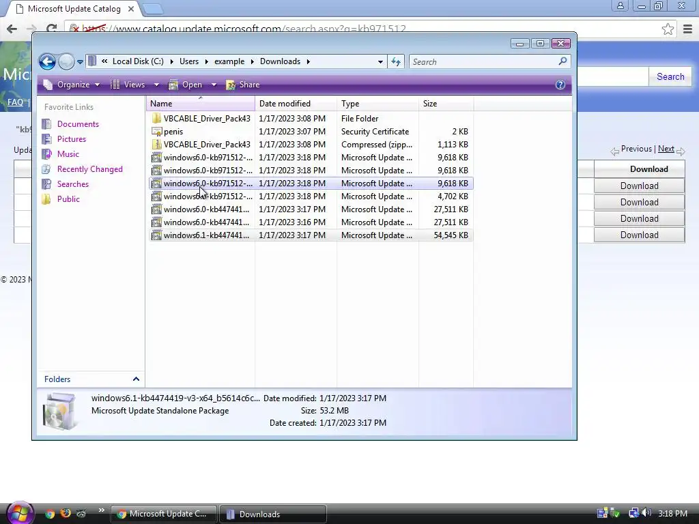Image resolution: width=699 pixels, height=524 pixels.
Task: Click the Chrome reload icon
Action: [x=52, y=29]
